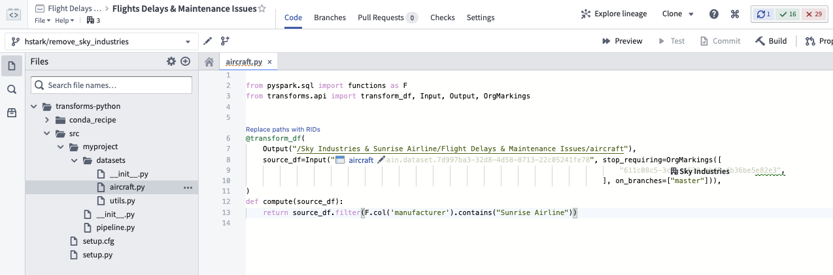Click Explore lineage button
The height and width of the screenshot is (275, 833).
614,14
